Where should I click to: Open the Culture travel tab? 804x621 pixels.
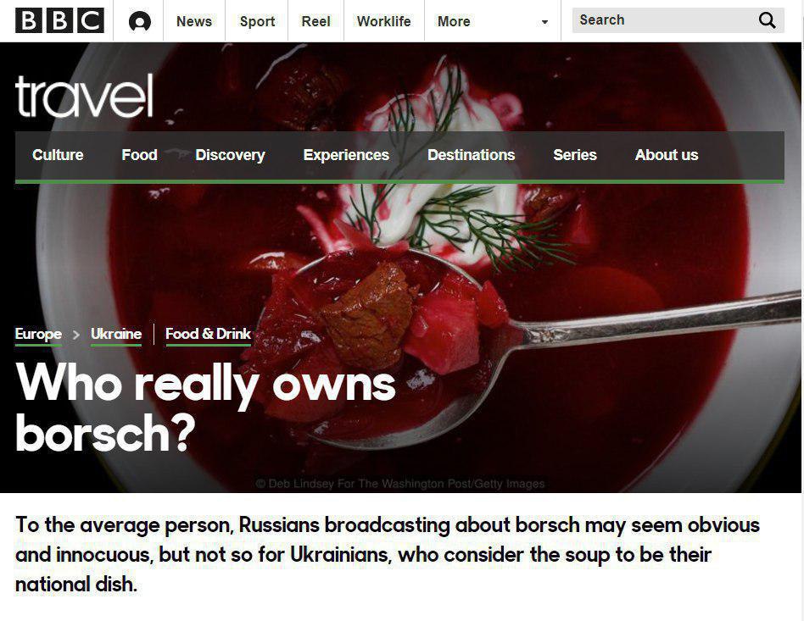coord(58,155)
